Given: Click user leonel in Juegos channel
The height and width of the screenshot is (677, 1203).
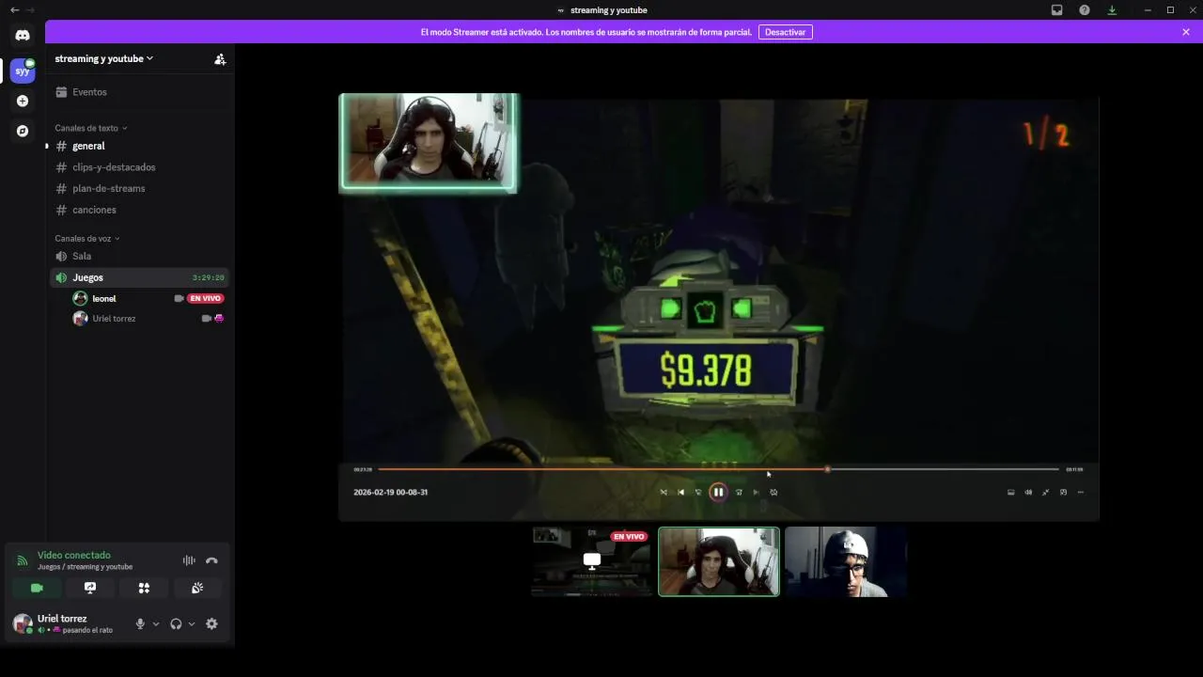Looking at the screenshot, I should pos(104,298).
